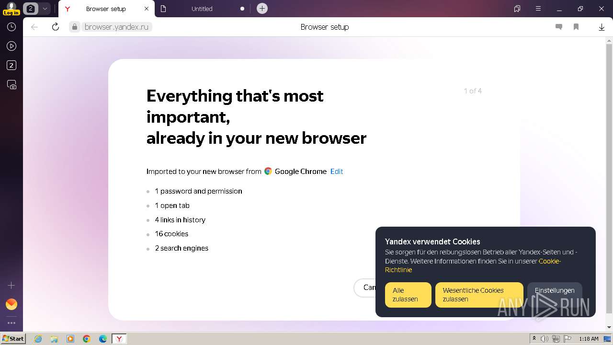Click the browser.yandex.ru address field

116,27
